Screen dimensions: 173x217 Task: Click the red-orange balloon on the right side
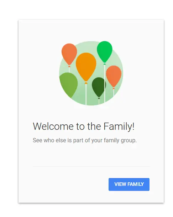pyautogui.click(x=114, y=76)
